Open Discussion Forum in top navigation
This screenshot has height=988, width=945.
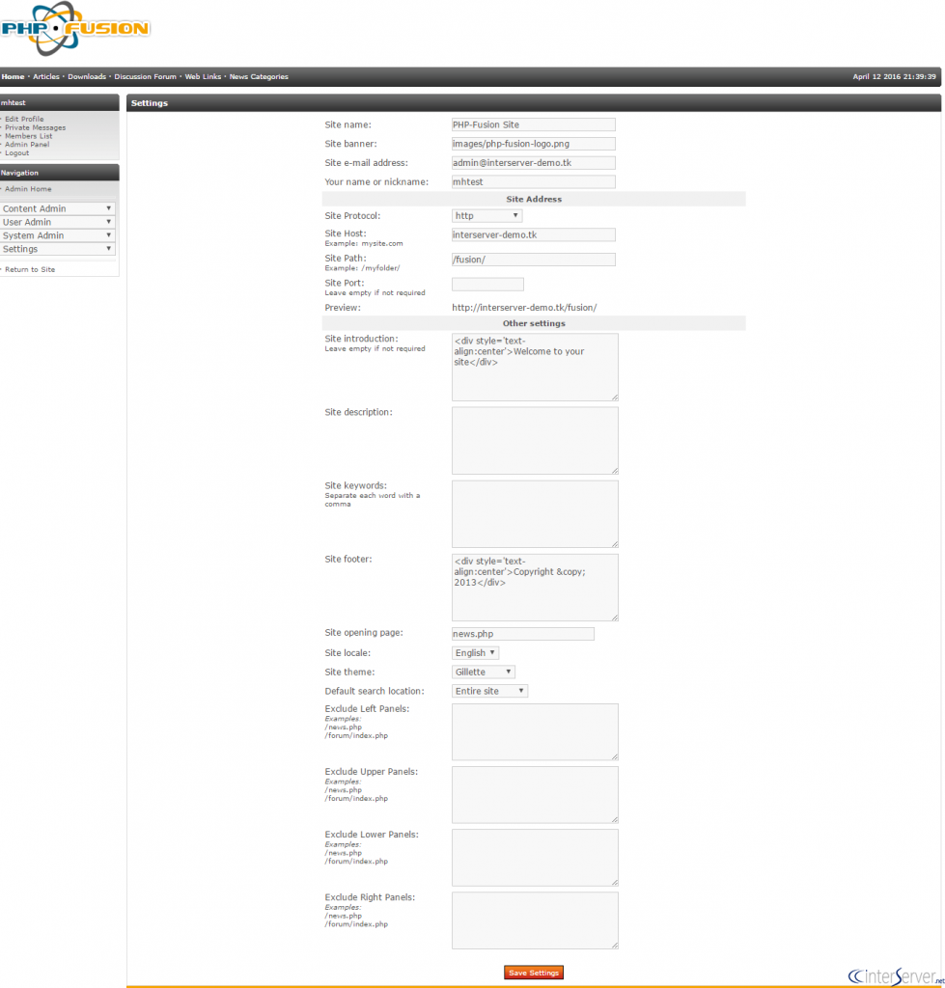click(145, 77)
